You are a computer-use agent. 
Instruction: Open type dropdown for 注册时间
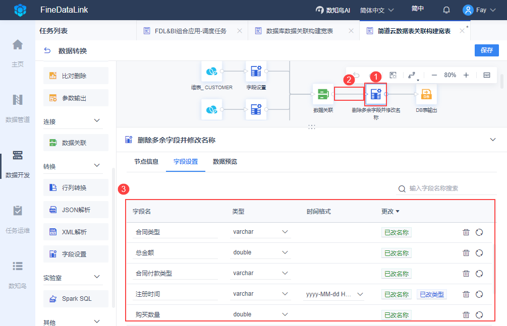pos(260,294)
